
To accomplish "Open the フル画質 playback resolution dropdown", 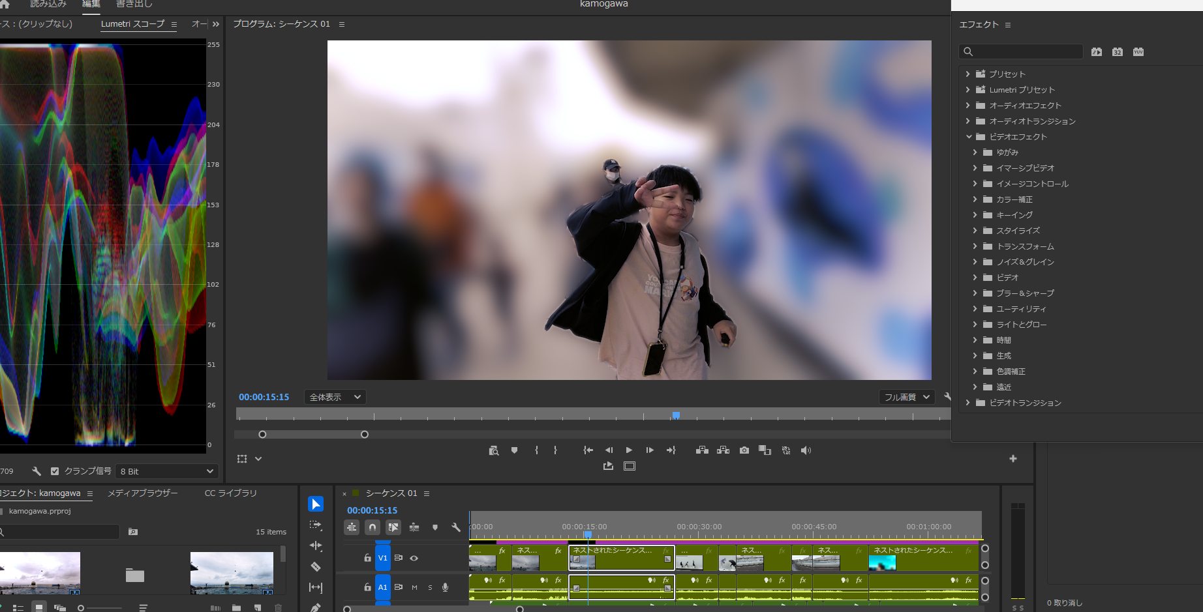I will point(907,397).
